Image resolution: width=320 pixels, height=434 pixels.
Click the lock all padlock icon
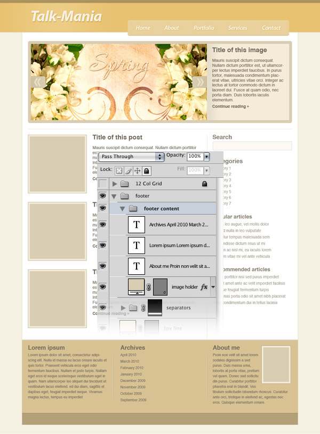pyautogui.click(x=147, y=171)
